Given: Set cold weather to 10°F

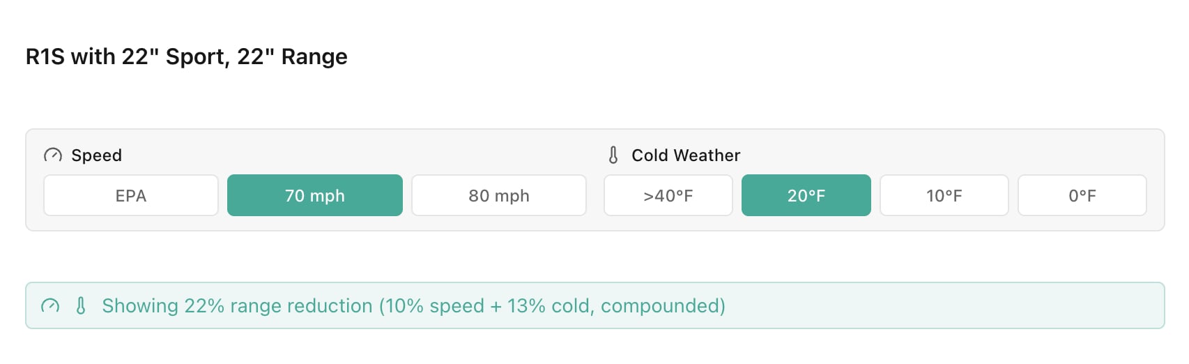Looking at the screenshot, I should tap(944, 196).
